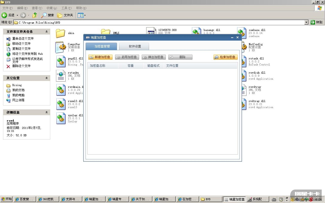Collapse the 其它位置 panel
325x203 pixels.
(x=46, y=78)
